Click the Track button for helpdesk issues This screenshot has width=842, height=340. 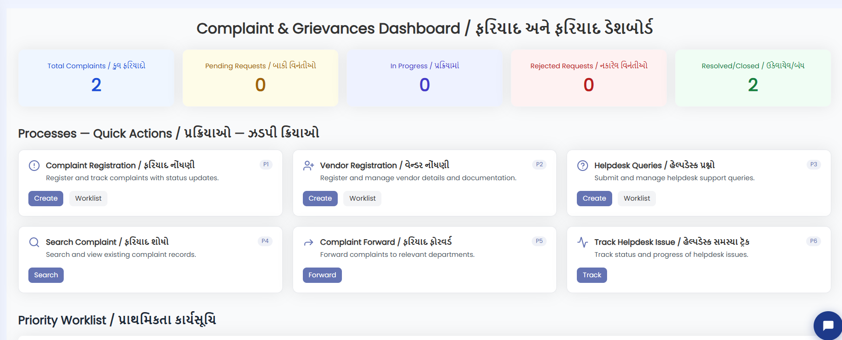point(592,275)
